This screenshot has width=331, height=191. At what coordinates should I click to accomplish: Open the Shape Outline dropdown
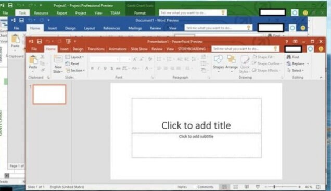267,63
